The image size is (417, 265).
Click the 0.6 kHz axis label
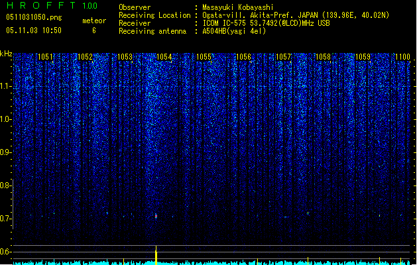tap(6, 252)
